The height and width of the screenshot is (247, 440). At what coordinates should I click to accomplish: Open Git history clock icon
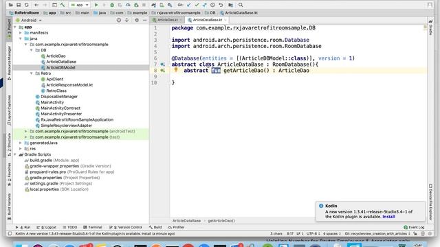[212, 5]
